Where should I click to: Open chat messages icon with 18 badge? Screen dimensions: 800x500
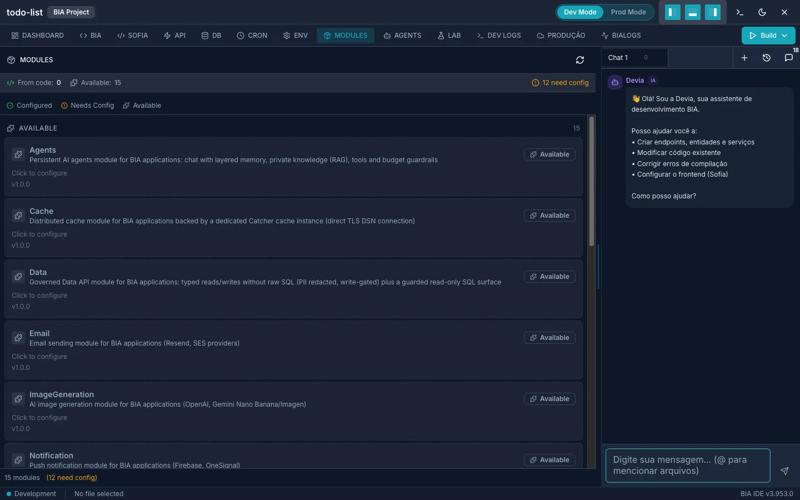point(788,58)
